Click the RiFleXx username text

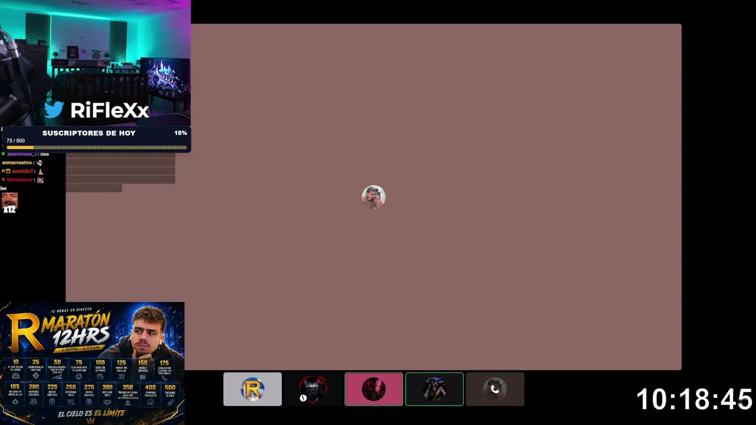pos(109,110)
